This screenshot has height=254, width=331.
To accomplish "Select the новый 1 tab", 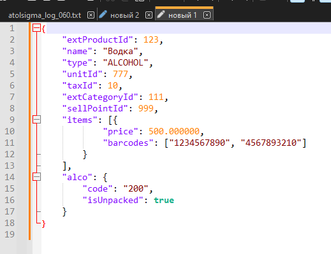I will tap(182, 15).
